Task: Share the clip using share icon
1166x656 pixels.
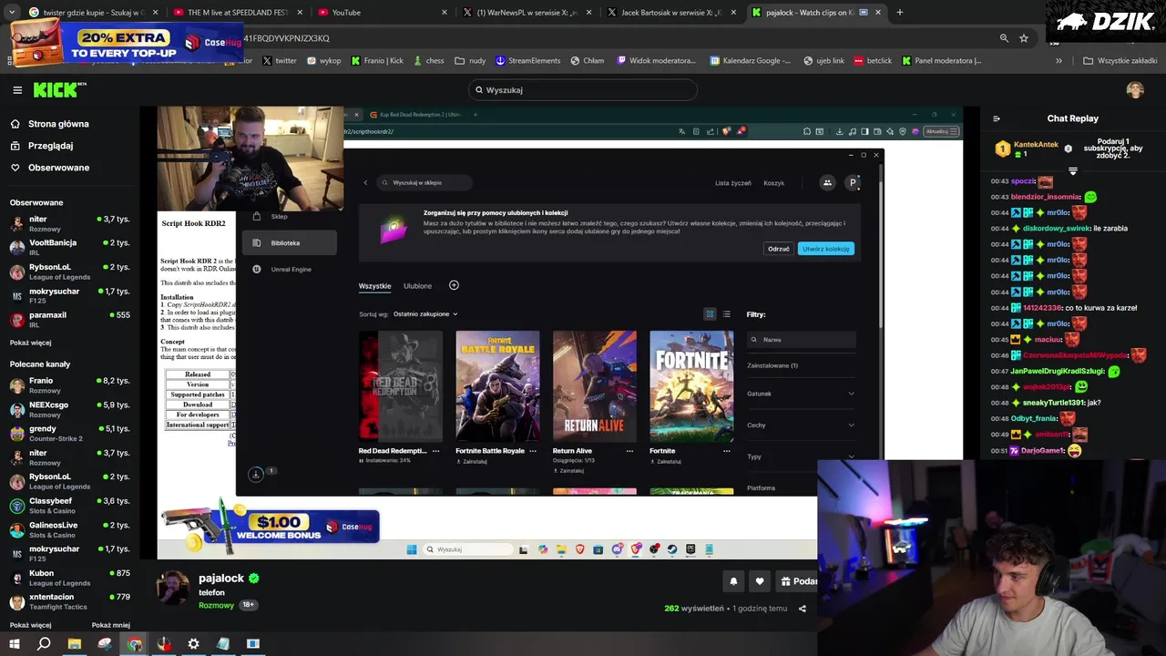Action: [803, 609]
